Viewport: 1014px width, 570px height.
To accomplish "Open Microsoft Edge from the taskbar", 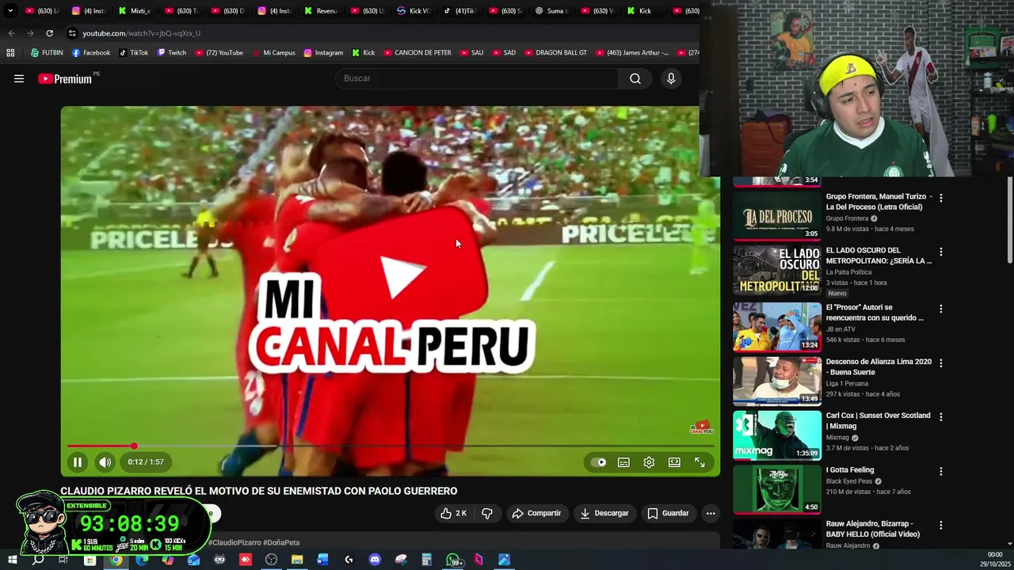I will click(142, 560).
